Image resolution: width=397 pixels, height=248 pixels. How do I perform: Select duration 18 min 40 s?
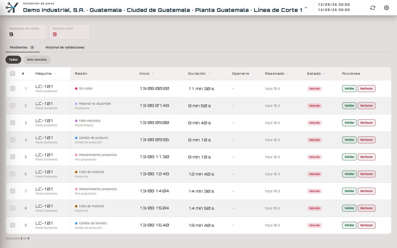tap(201, 225)
